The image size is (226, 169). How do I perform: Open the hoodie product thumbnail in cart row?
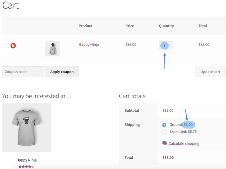coord(53,49)
